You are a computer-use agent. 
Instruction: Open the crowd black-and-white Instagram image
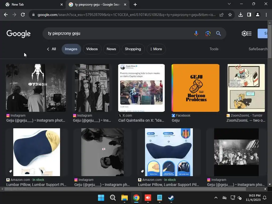tap(236, 152)
